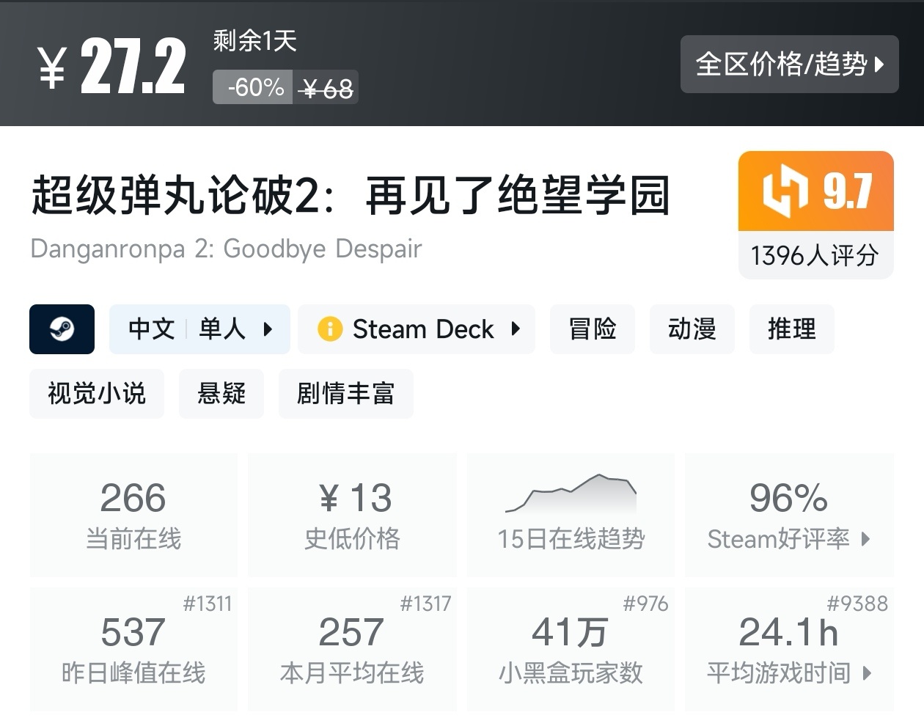
Task: Click the 本月平均在线 257 stat card
Action: click(352, 649)
